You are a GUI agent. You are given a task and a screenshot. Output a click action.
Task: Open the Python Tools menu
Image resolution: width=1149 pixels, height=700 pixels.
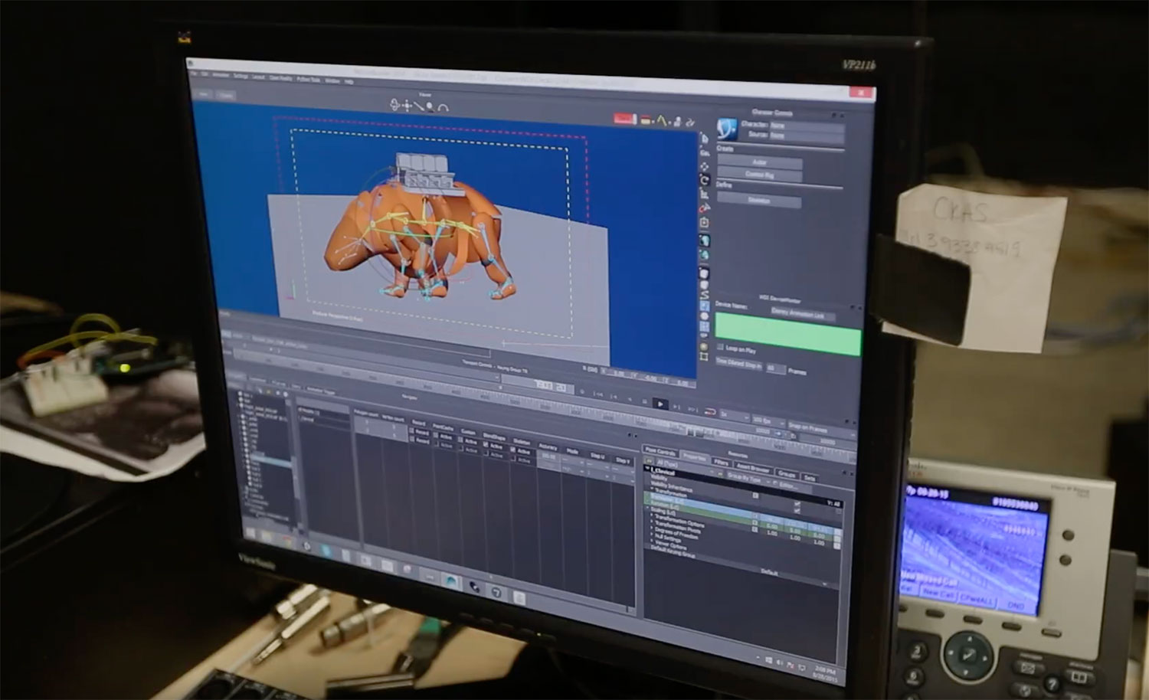pos(309,79)
